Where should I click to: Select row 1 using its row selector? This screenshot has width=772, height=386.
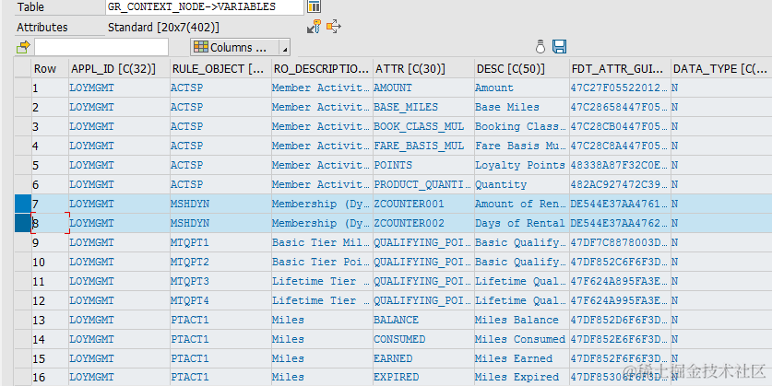[23, 88]
